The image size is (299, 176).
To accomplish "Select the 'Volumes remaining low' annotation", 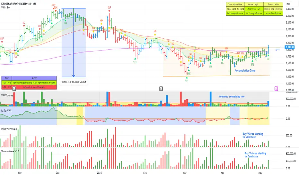I will click(232, 96).
